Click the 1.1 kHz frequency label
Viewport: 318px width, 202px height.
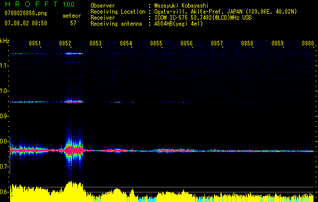[x=5, y=66]
